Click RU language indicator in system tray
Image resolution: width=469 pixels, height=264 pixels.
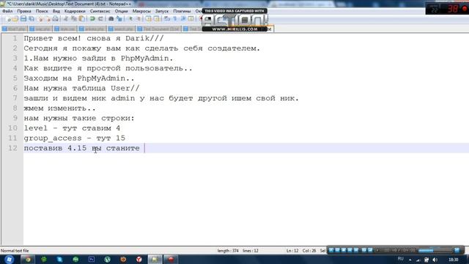point(401,259)
